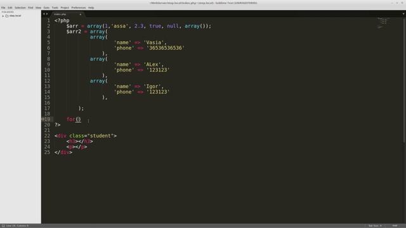
Task: Select step.local folder name in sidebar
Action: pos(15,16)
